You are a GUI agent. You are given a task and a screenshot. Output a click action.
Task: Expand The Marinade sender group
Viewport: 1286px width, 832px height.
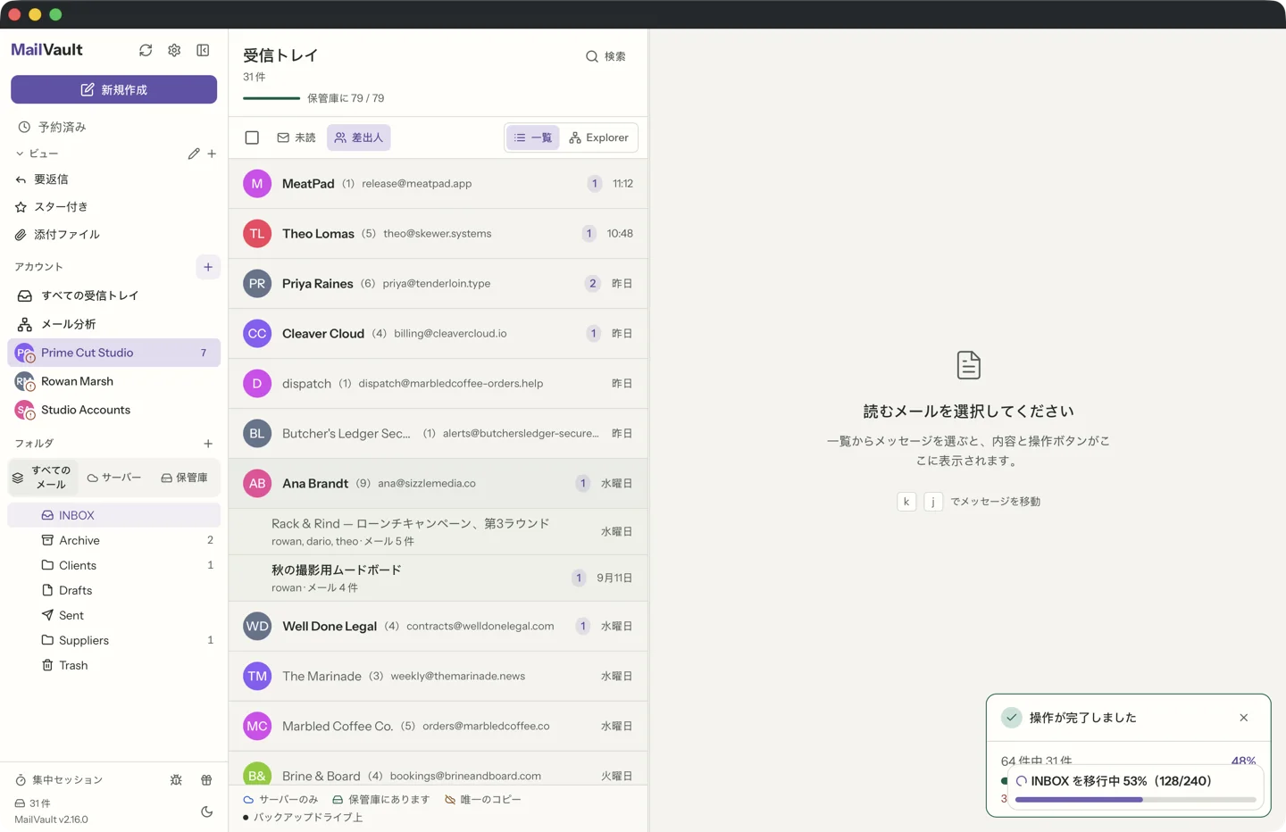(x=438, y=677)
